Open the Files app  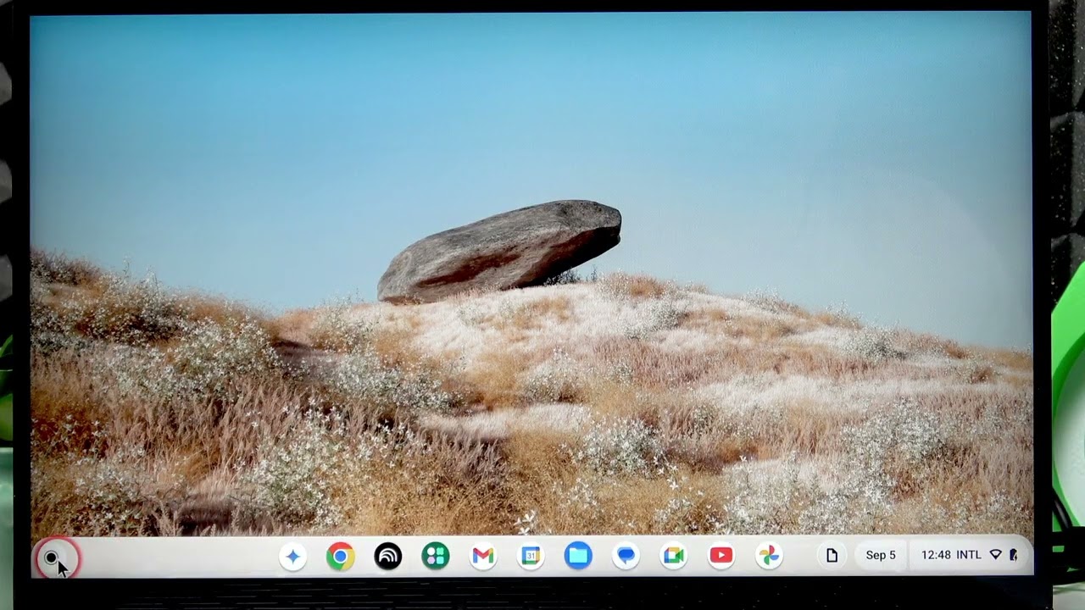(x=578, y=556)
